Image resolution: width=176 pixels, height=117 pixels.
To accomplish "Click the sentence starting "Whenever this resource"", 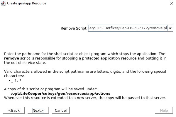I will coord(85,98).
